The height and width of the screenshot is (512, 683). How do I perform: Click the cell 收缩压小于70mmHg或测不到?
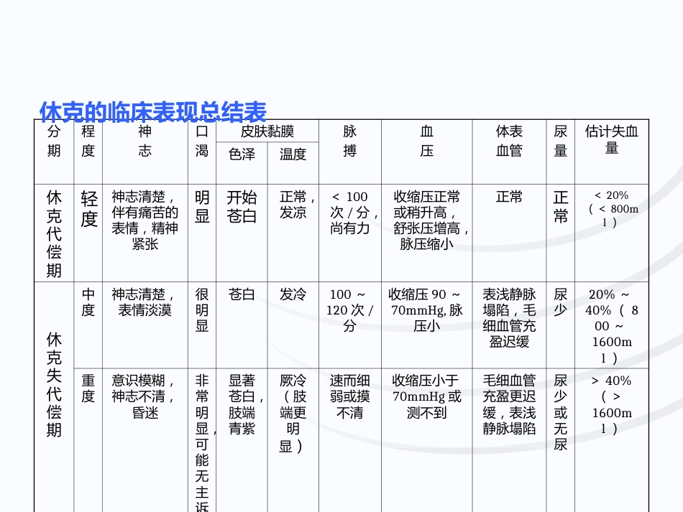click(427, 440)
